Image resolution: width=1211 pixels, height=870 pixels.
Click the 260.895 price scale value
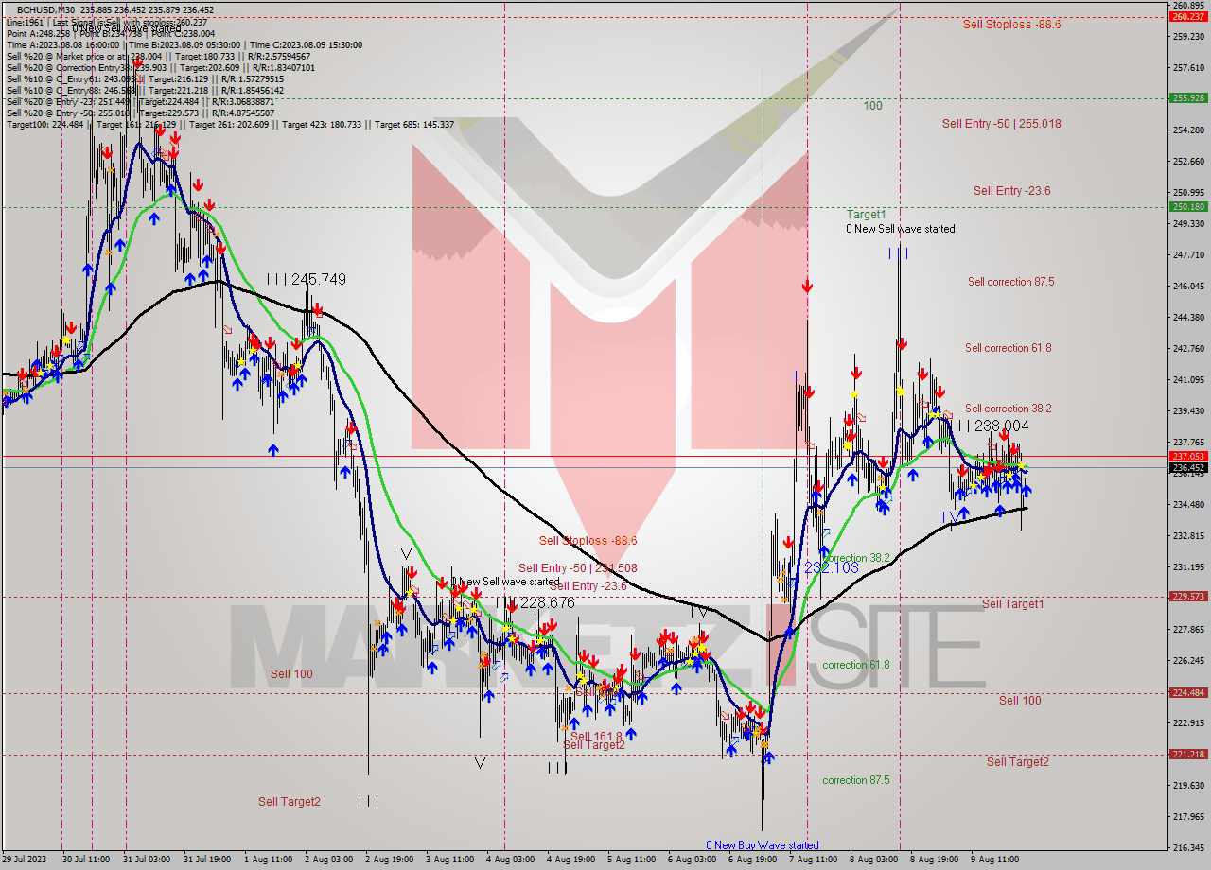[x=1187, y=5]
